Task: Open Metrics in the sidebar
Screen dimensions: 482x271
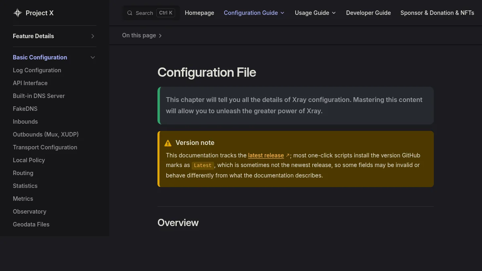Action: point(23,199)
